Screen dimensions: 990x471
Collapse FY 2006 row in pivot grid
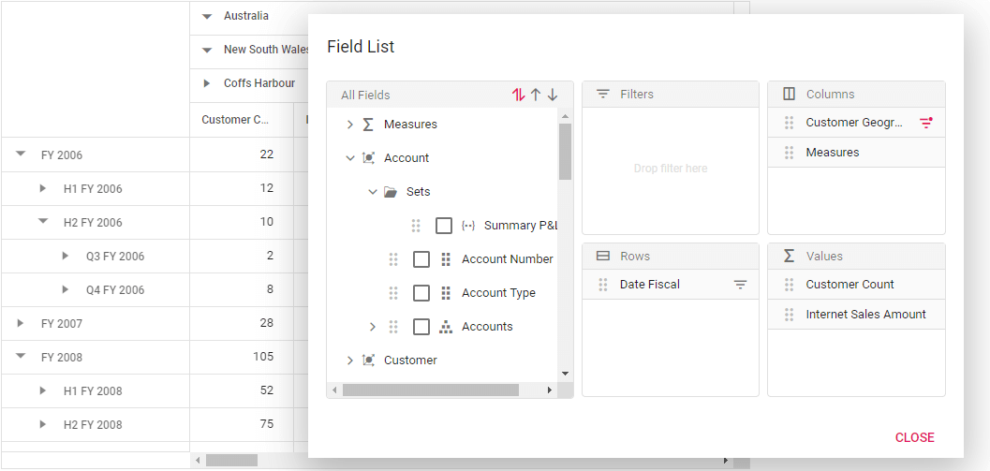tap(21, 155)
